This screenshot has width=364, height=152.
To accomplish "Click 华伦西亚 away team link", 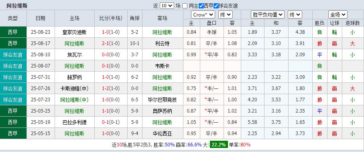I will pos(163,134).
